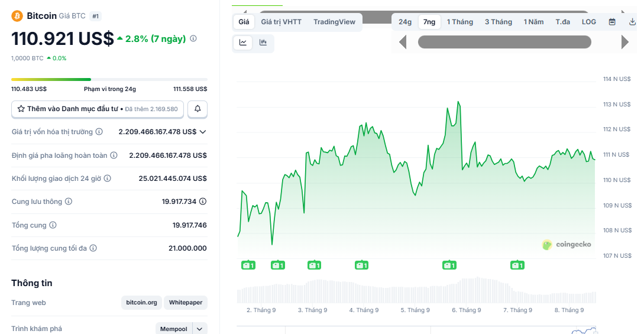Switch to Giá trị VHTT tab
Viewport: 644px width, 334px height.
[281, 22]
